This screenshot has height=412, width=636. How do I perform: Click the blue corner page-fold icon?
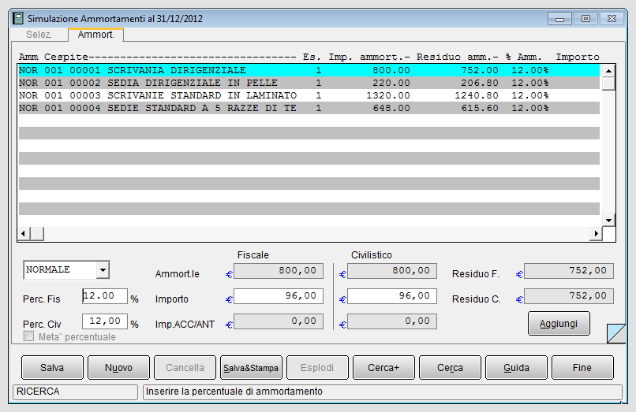[x=616, y=333]
